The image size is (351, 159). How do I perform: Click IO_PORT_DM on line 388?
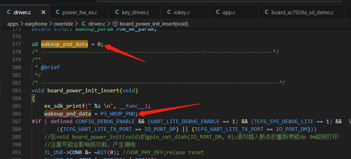click(292, 129)
